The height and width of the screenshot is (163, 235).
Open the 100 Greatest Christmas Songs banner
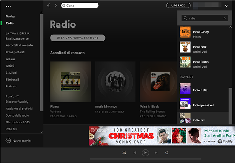(x=162, y=136)
